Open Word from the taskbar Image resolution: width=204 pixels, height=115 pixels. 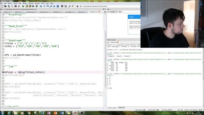(62, 113)
